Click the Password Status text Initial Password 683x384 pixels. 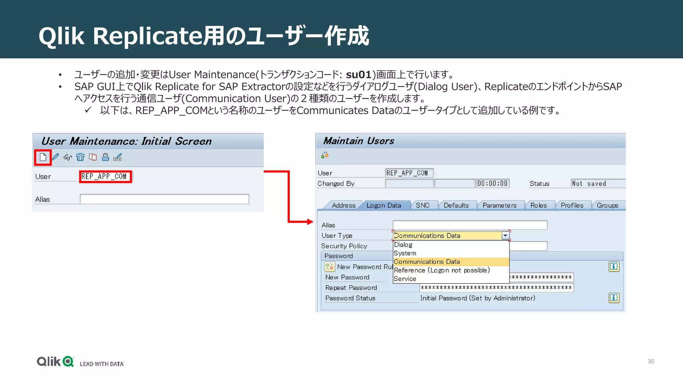(x=478, y=298)
